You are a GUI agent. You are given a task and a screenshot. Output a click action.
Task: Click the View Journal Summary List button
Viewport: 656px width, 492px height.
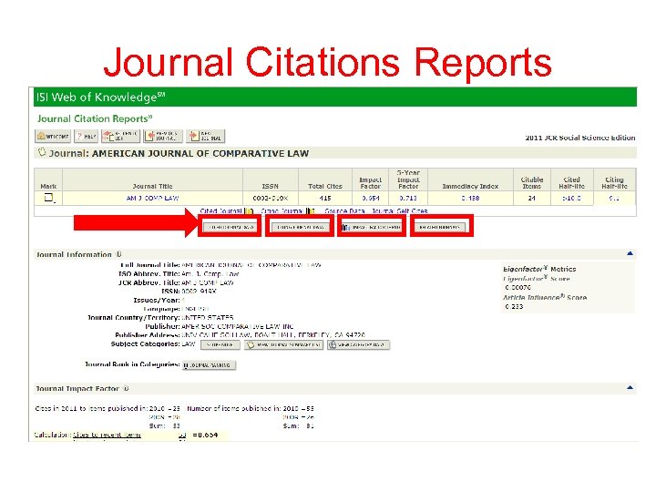pyautogui.click(x=283, y=344)
